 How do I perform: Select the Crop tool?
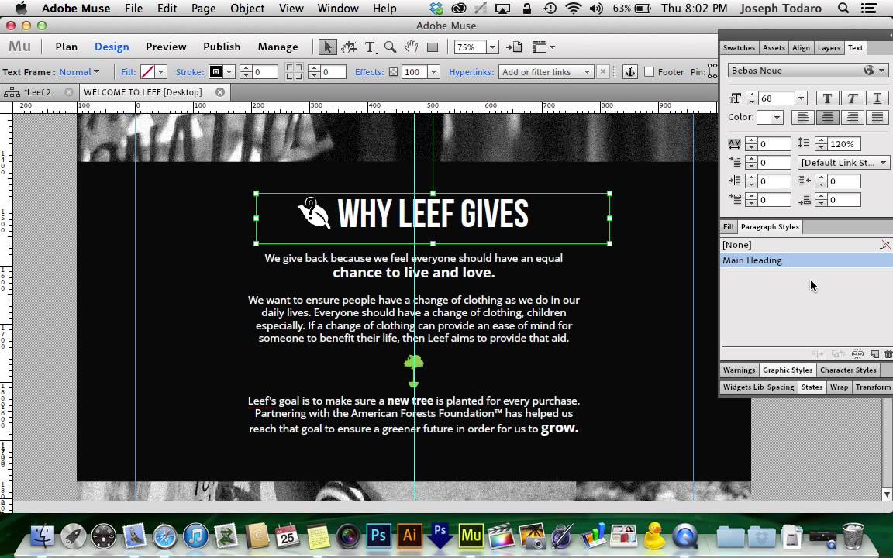(349, 46)
